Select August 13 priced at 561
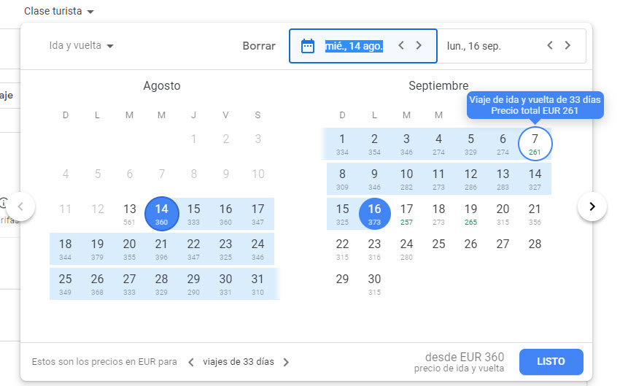Viewport: 620px width, 386px height. [130, 213]
